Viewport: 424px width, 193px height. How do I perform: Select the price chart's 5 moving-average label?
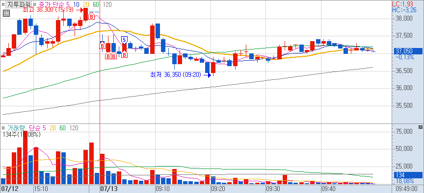pos(68,4)
